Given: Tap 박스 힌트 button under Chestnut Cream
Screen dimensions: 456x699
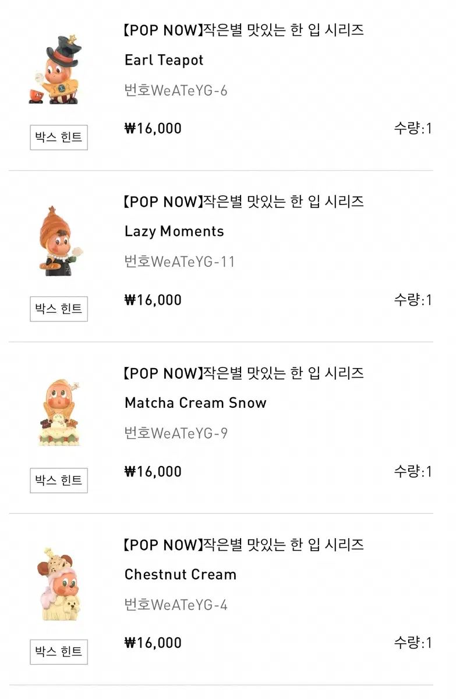Looking at the screenshot, I should [x=59, y=652].
